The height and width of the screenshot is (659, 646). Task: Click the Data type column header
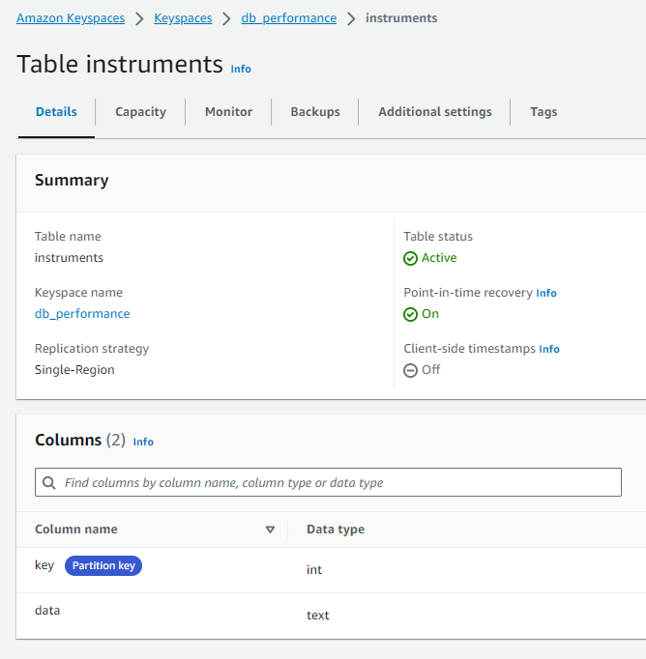coord(336,530)
